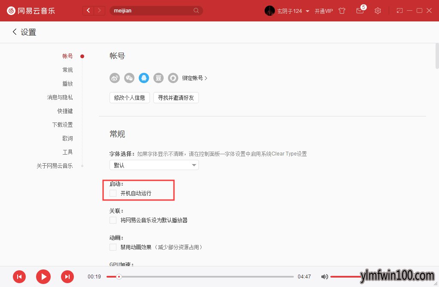Click the settings page vertical scrollbar
The image size is (439, 287).
(x=437, y=56)
